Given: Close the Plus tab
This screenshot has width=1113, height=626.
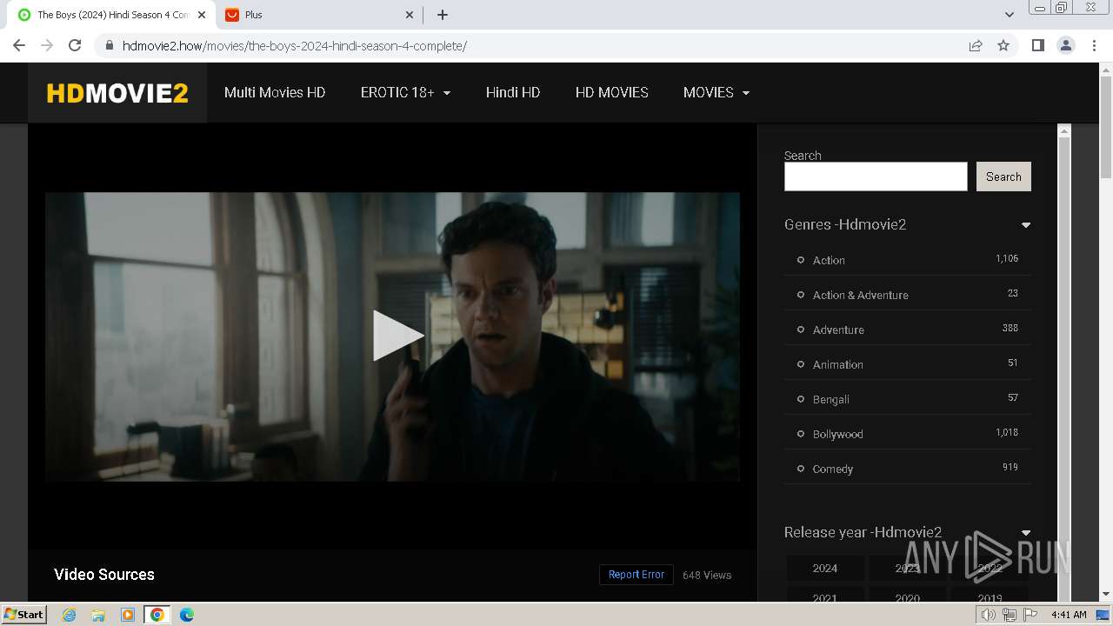Looking at the screenshot, I should [x=410, y=15].
